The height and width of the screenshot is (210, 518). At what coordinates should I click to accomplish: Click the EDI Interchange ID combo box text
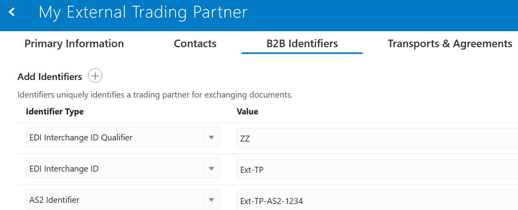(64, 169)
